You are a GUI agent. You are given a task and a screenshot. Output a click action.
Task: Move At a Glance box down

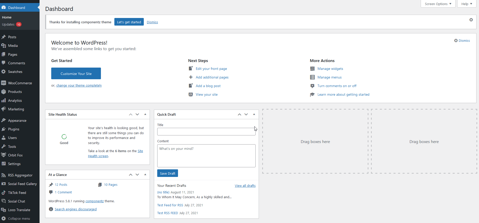point(137,175)
